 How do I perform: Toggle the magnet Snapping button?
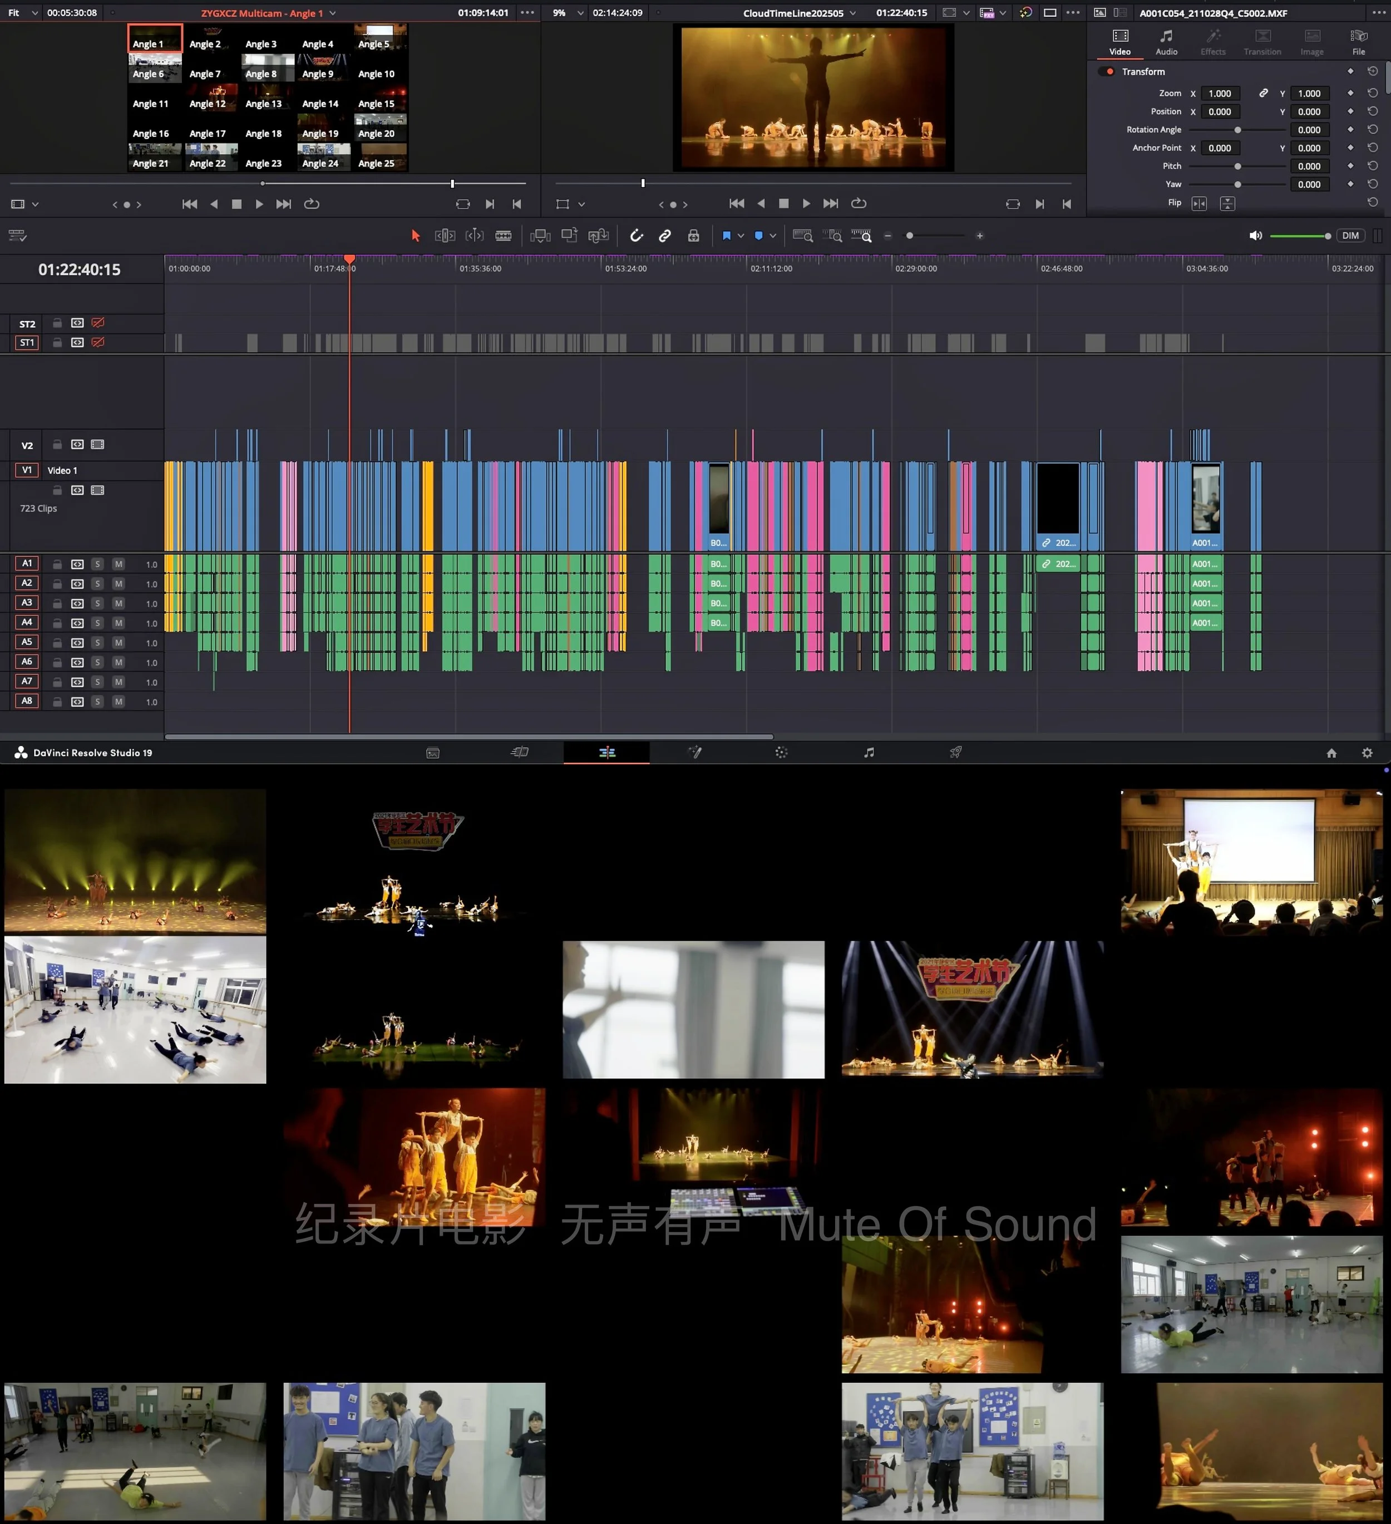click(x=636, y=236)
